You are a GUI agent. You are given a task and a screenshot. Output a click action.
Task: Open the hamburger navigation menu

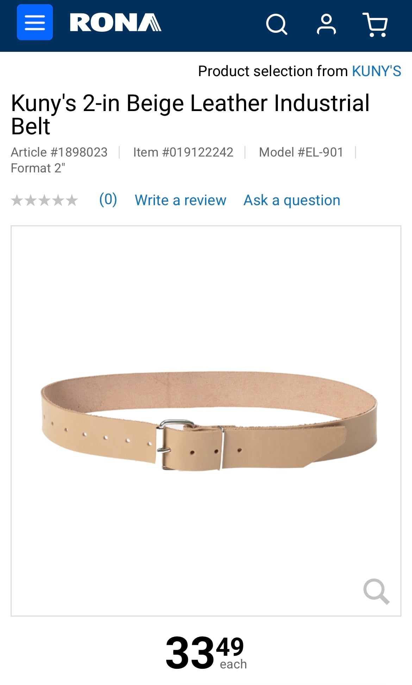coord(35,22)
